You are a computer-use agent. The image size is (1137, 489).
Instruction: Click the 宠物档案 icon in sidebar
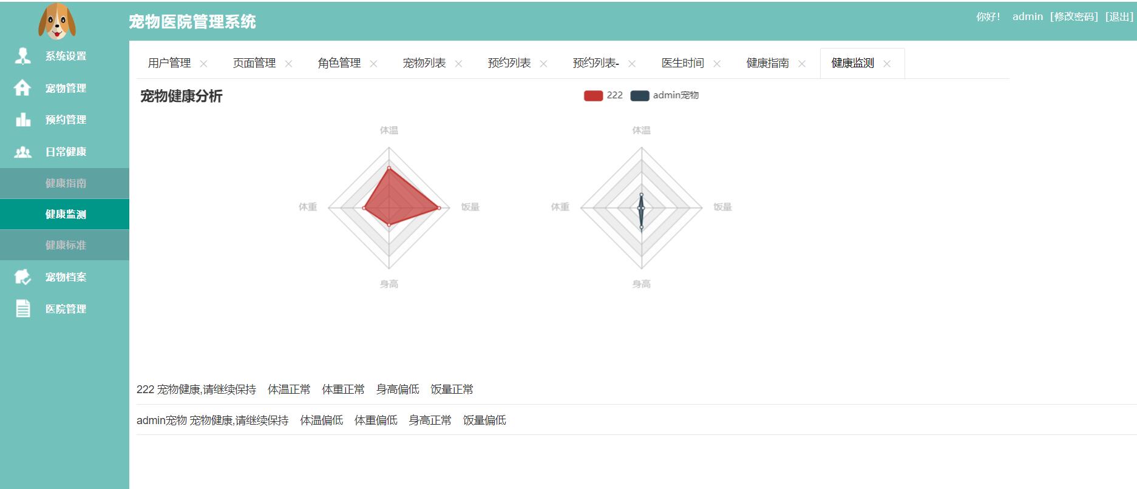click(x=22, y=277)
